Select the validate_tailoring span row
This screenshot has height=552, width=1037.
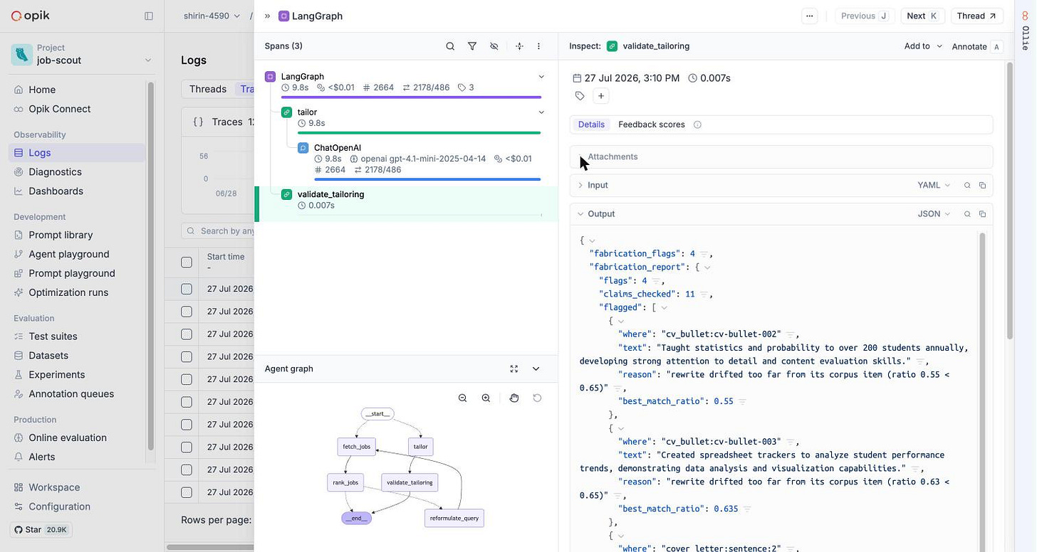406,204
